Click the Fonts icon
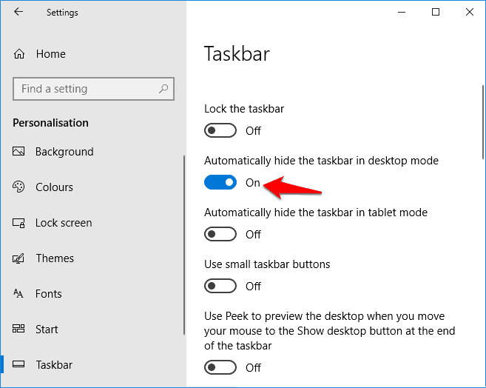Image resolution: width=486 pixels, height=388 pixels. (x=18, y=293)
